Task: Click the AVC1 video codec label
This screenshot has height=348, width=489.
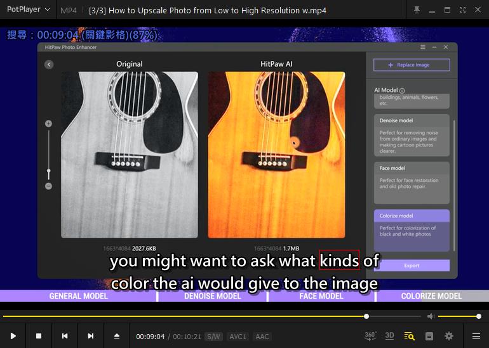Action: pos(238,337)
